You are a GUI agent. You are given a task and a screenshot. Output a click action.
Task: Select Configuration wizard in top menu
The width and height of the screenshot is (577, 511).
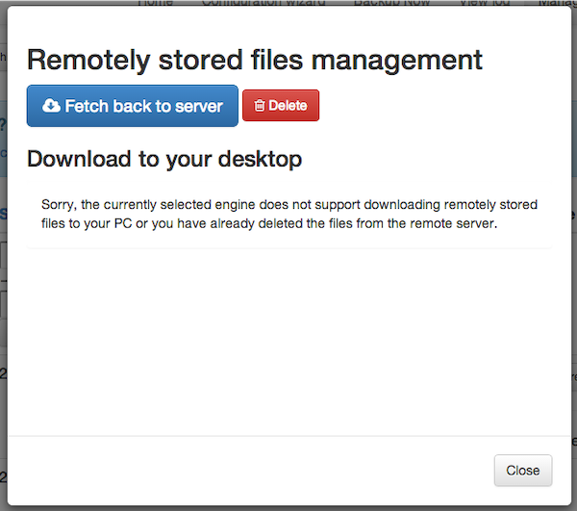pos(263,3)
